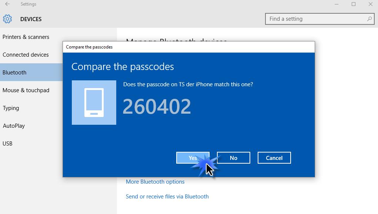Focus the Find a setting search box
378x214 pixels.
pyautogui.click(x=320, y=19)
